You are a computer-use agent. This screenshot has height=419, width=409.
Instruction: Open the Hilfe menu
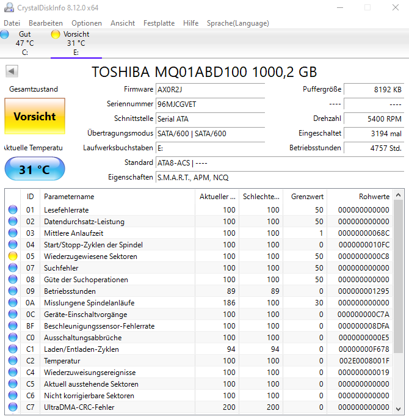tap(190, 23)
